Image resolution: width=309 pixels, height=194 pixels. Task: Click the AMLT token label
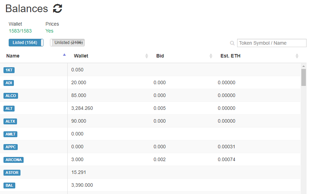point(10,134)
